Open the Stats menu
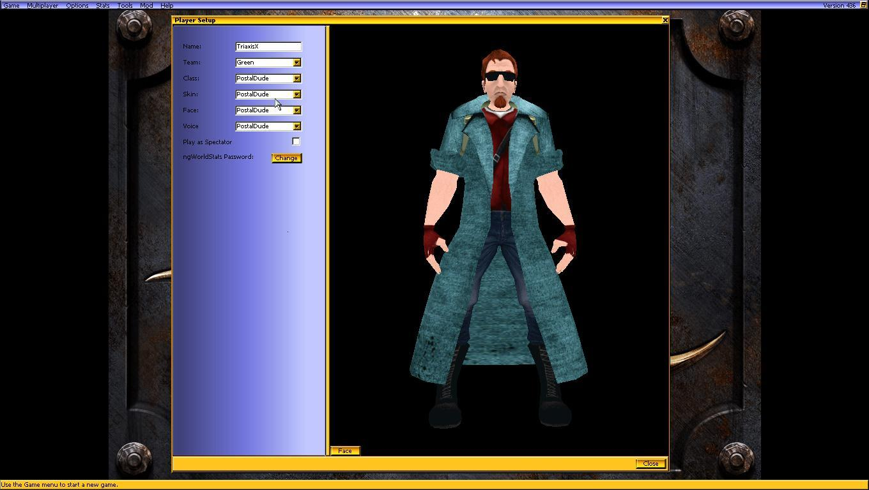Image resolution: width=869 pixels, height=490 pixels. pos(102,5)
